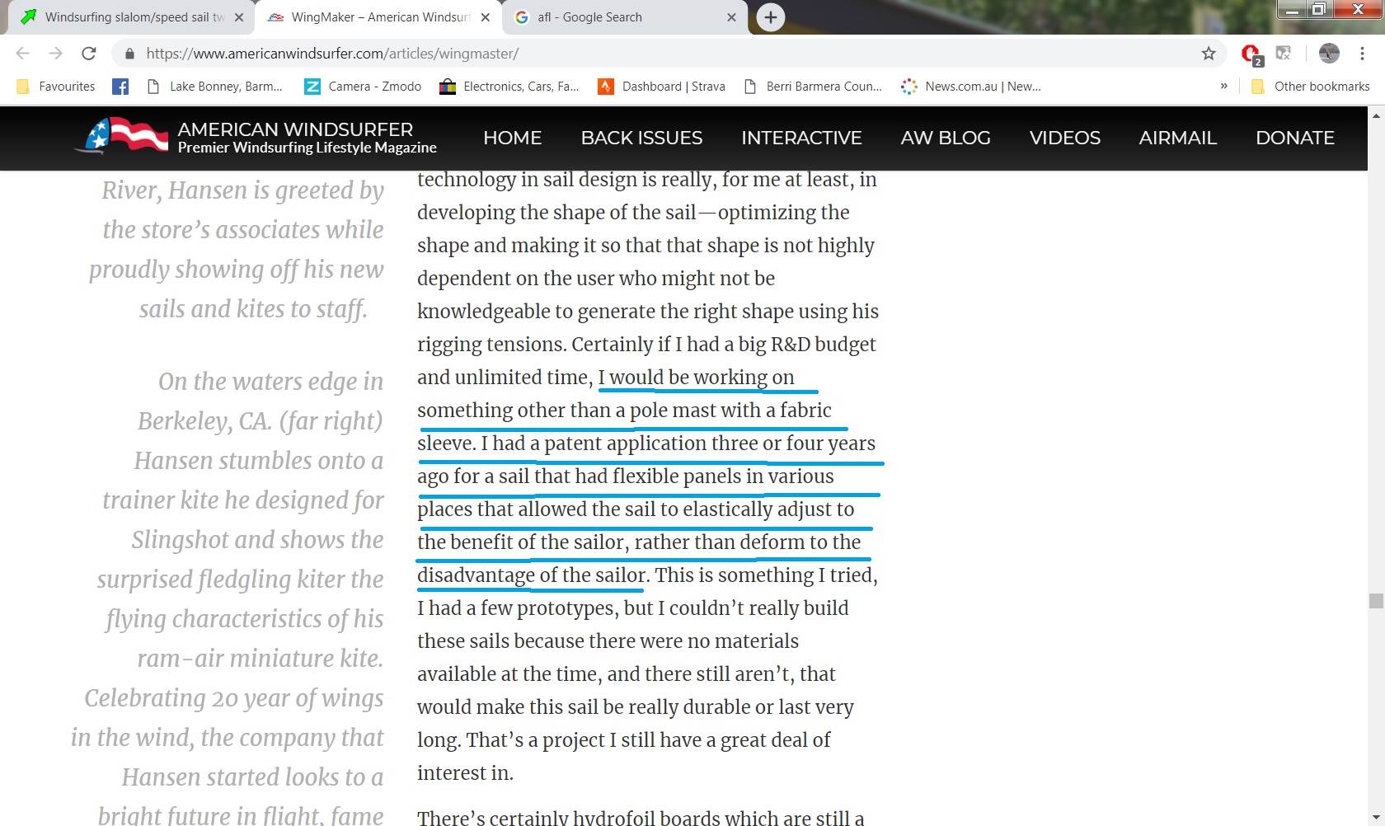Open the red ad blocker extension icon
Image resolution: width=1385 pixels, height=826 pixels.
coord(1251,54)
